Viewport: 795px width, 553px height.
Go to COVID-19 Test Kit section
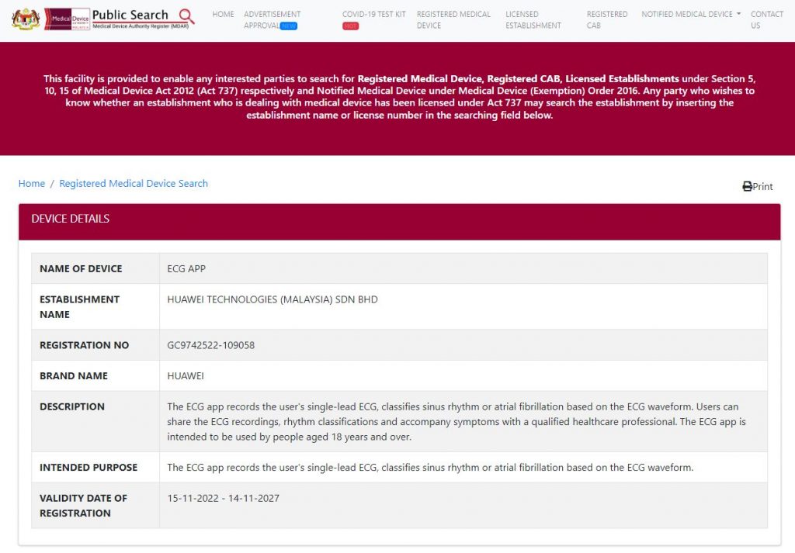[x=373, y=14]
